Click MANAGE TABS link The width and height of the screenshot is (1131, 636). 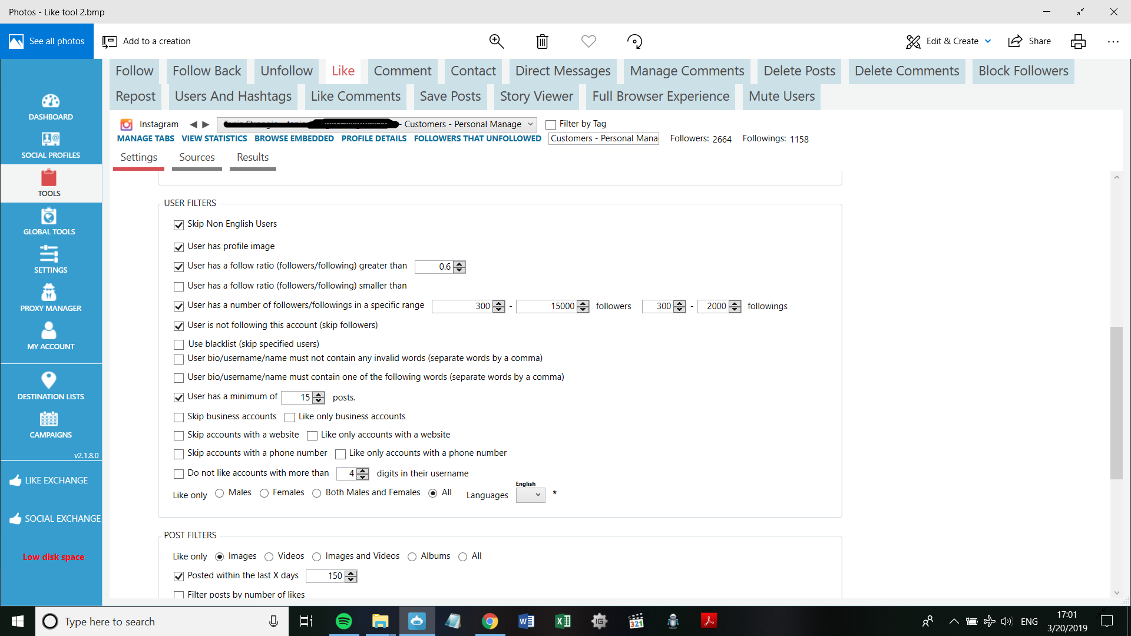pyautogui.click(x=145, y=138)
